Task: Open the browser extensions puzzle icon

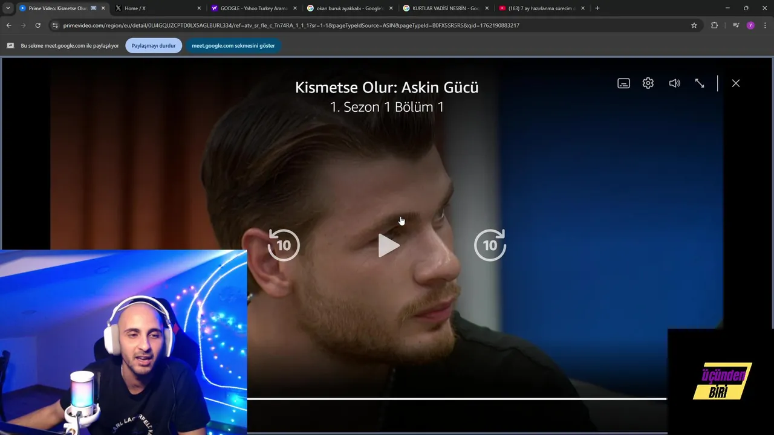Action: coord(715,25)
